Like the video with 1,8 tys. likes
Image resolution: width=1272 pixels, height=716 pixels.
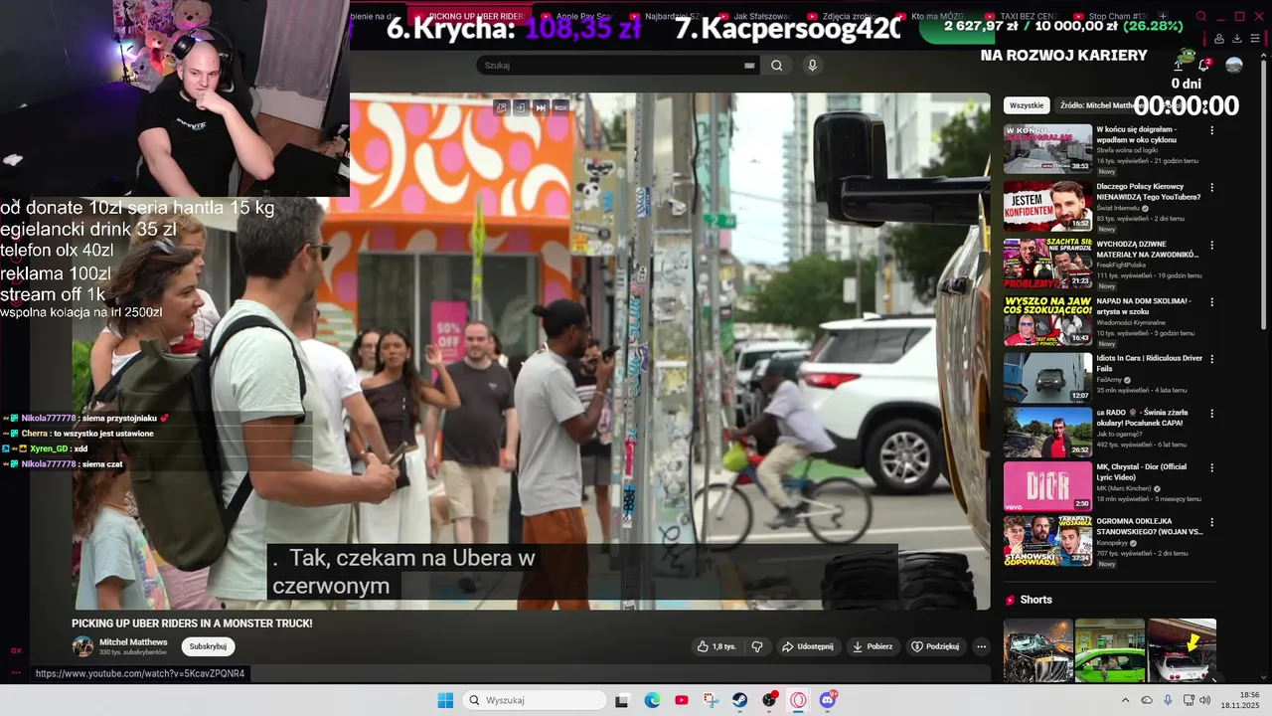pos(716,646)
